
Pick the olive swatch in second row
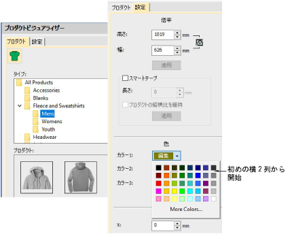pyautogui.click(x=175, y=176)
